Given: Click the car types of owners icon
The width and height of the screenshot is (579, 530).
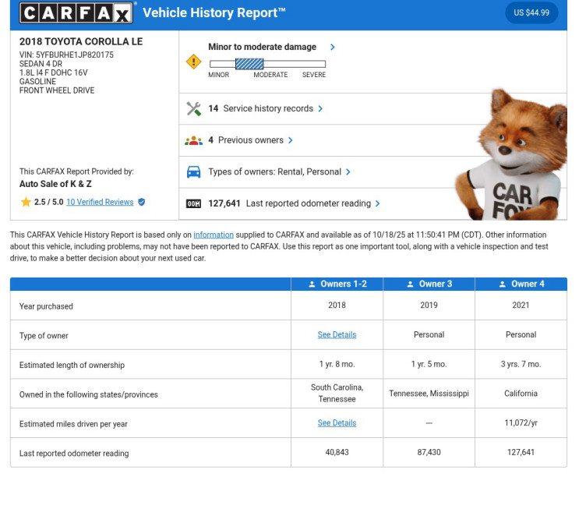Looking at the screenshot, I should tap(194, 172).
